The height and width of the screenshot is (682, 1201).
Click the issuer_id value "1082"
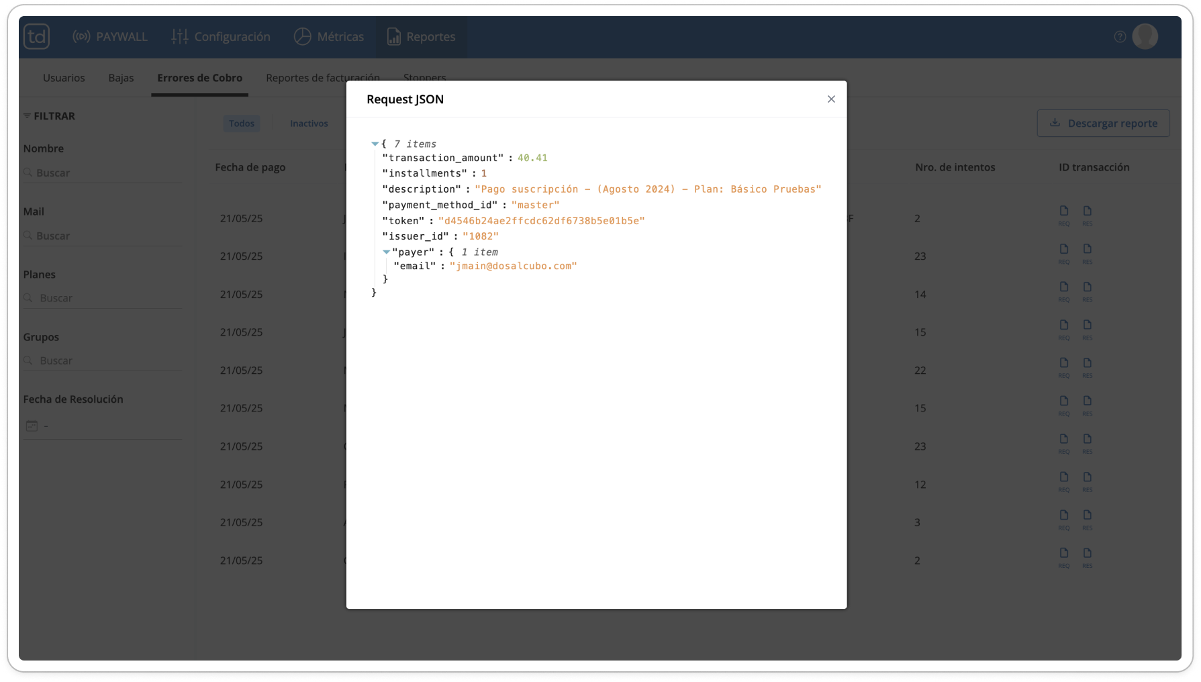481,236
